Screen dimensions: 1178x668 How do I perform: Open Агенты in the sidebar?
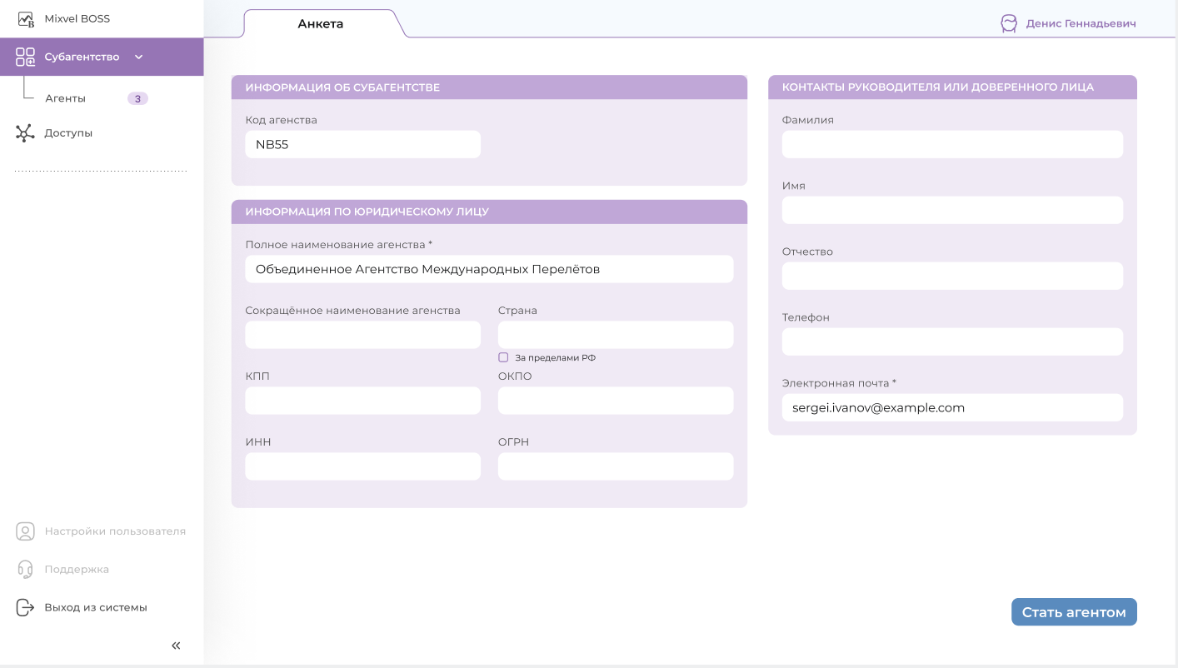pos(66,98)
